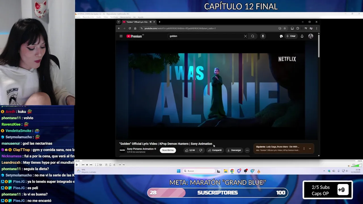Open more actions ellipsis beside Descargar
This screenshot has width=363, height=204.
click(247, 150)
